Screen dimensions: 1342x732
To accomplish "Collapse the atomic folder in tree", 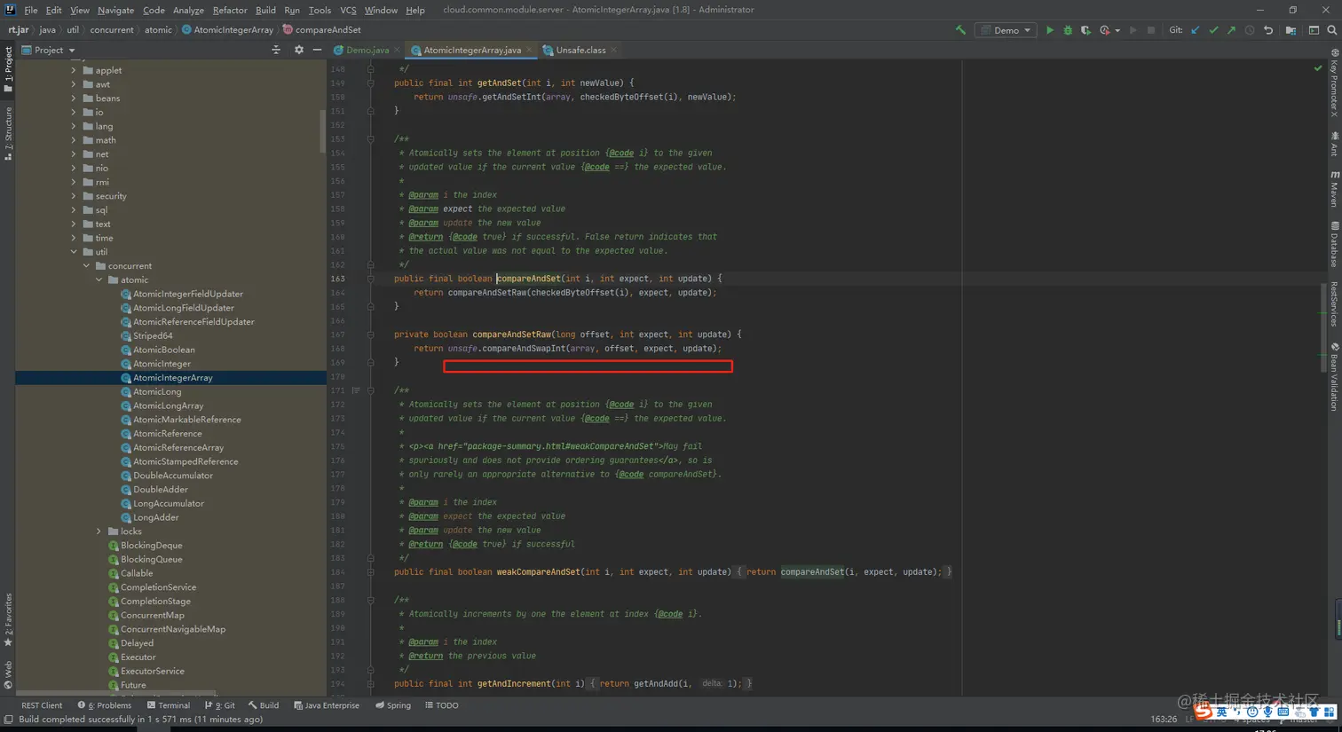I will point(99,280).
